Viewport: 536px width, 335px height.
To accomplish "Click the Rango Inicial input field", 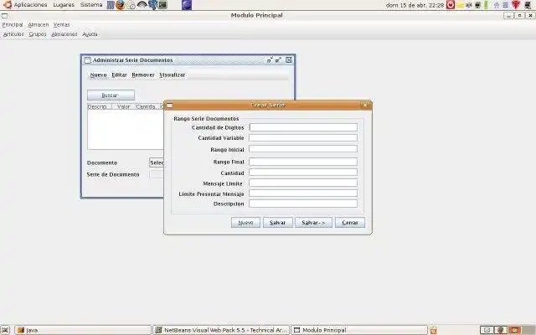I will [x=303, y=149].
